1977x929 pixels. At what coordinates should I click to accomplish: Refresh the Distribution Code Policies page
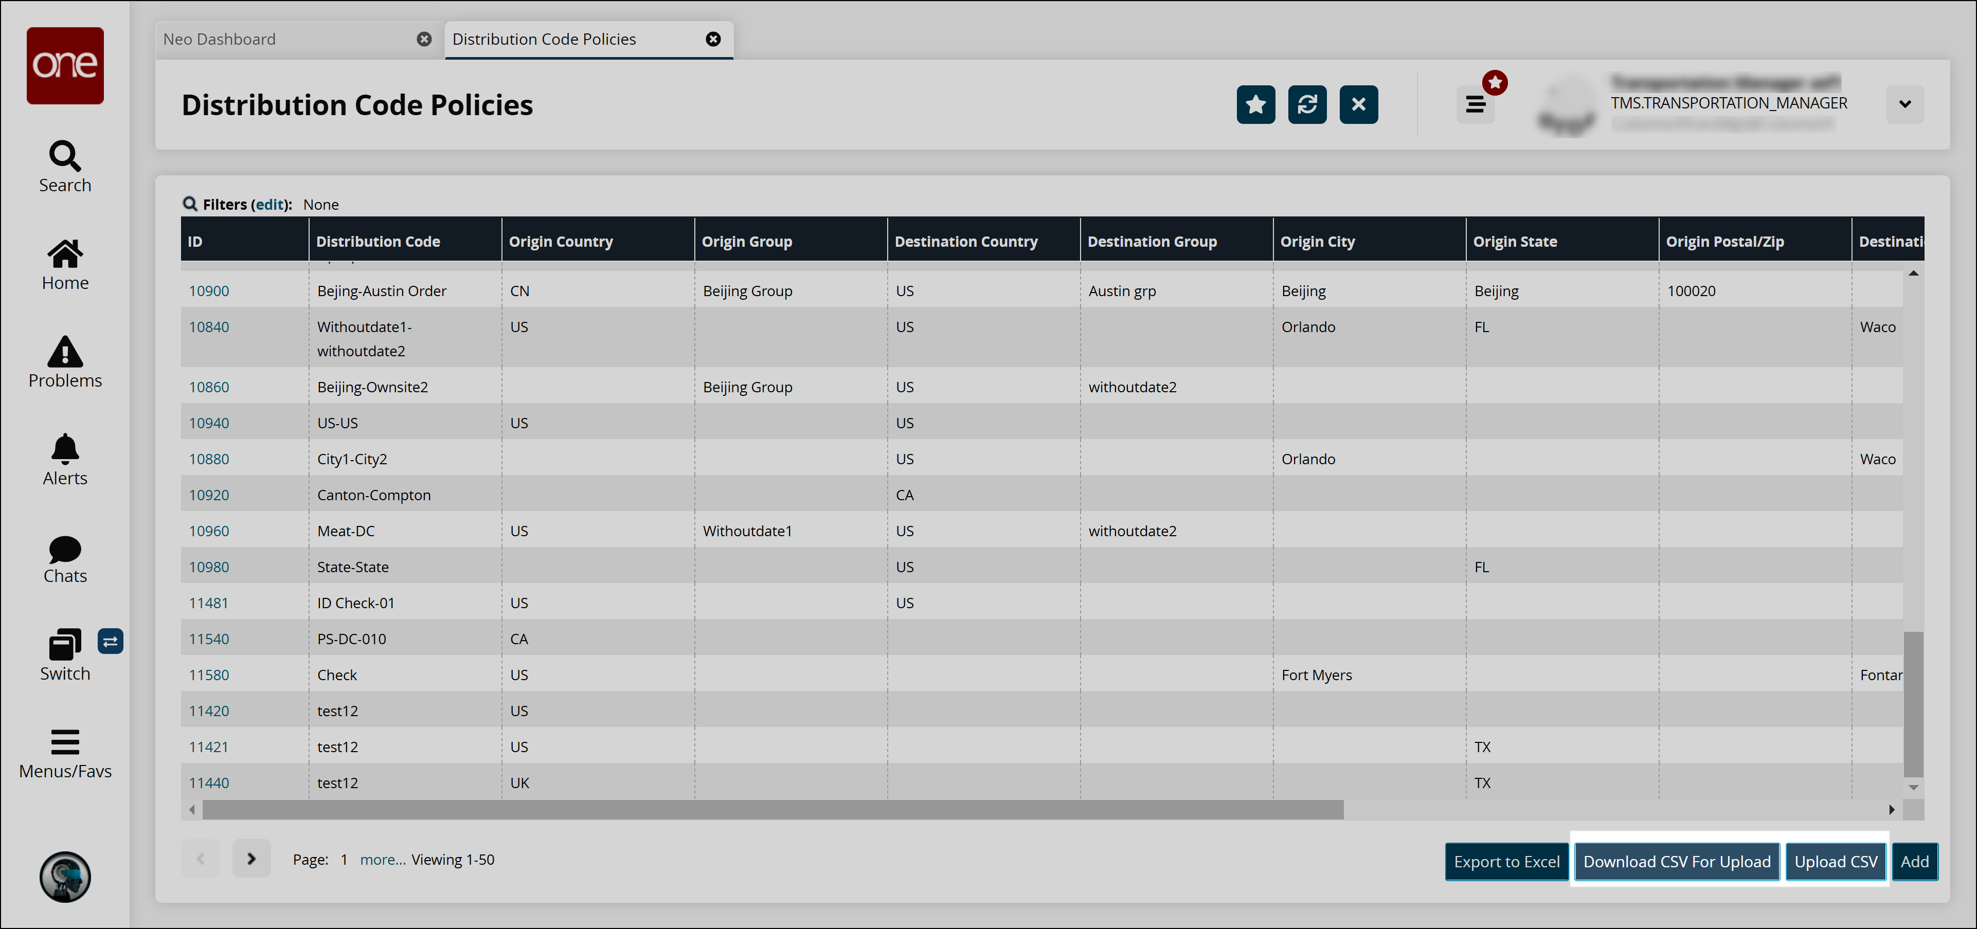coord(1307,104)
